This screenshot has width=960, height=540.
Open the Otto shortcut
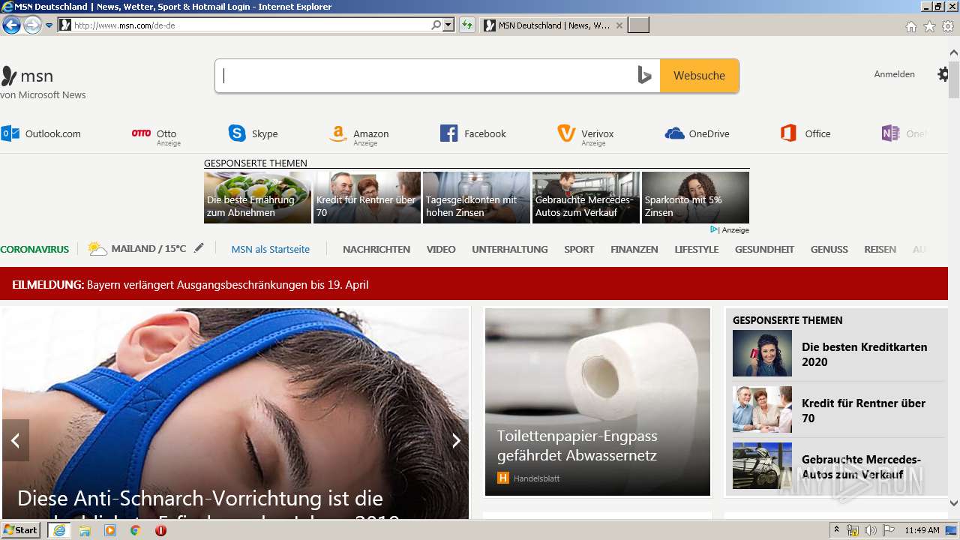[x=156, y=133]
